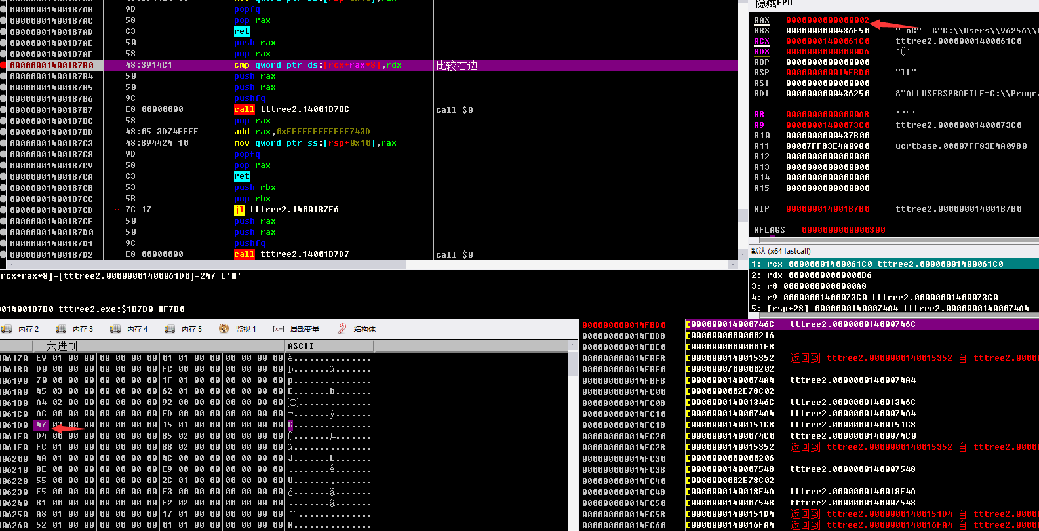Click the 比较右边 comment
This screenshot has height=531, width=1039.
click(456, 66)
